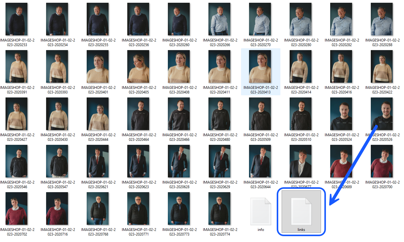Select photo 023-2020405 of woman looking down
Viewport: 404px width, 242px height.
(x=139, y=67)
